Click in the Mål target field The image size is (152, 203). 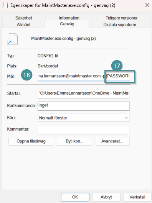pos(84,76)
